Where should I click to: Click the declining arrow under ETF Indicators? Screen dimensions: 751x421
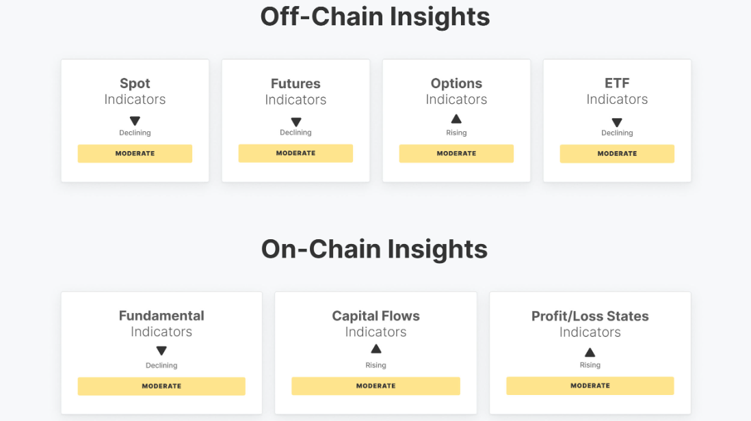tap(617, 122)
